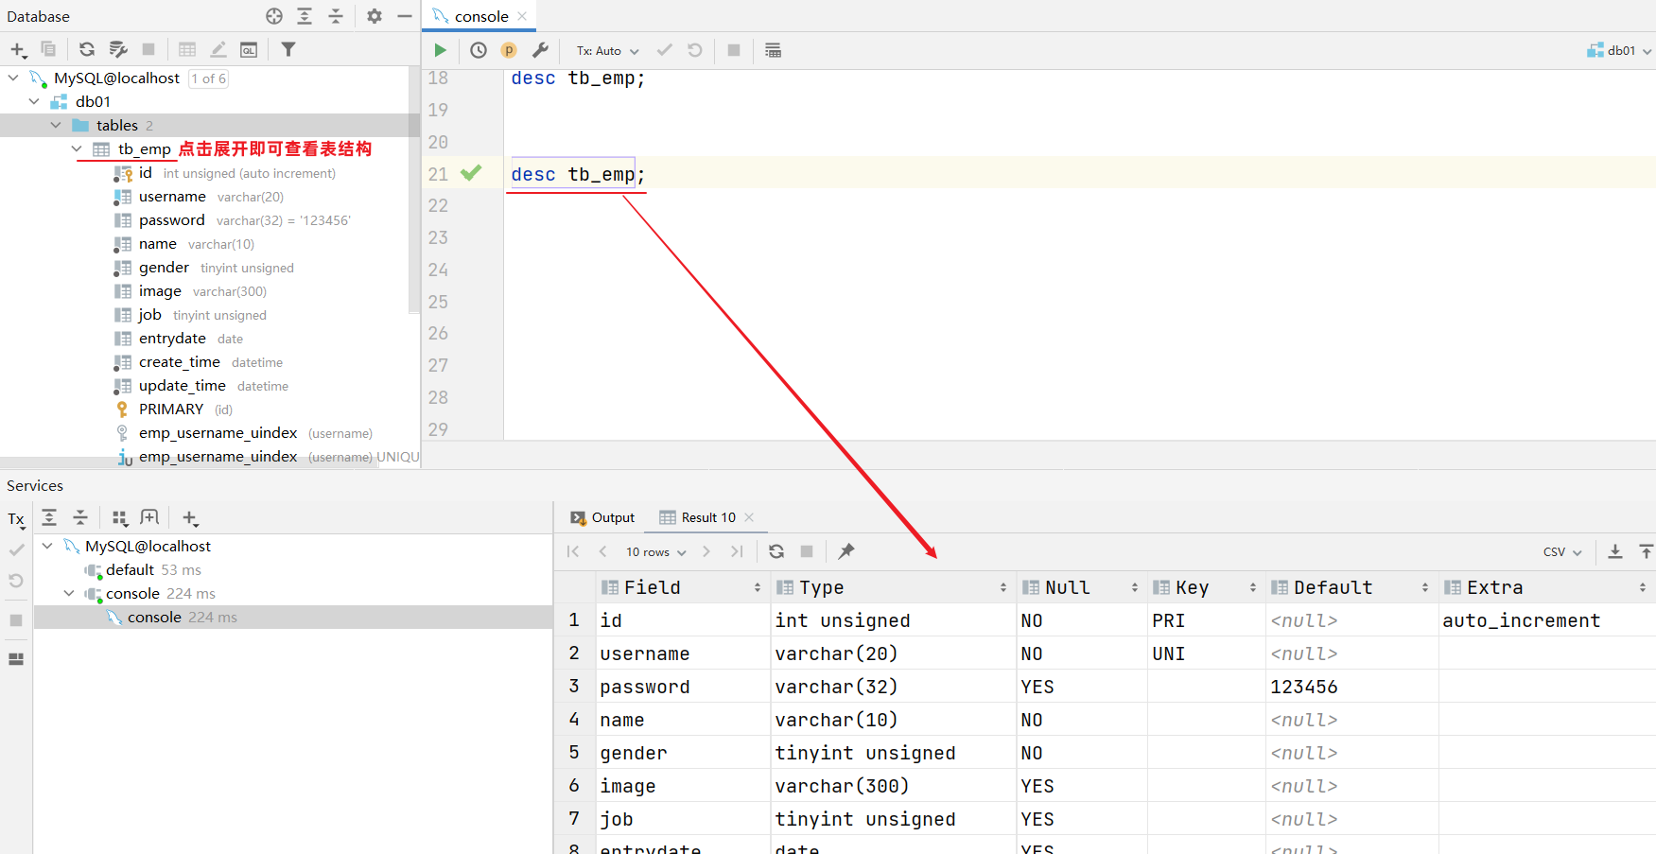The image size is (1656, 854).
Task: Click the wrench settings icon in console toolbar
Action: click(540, 50)
